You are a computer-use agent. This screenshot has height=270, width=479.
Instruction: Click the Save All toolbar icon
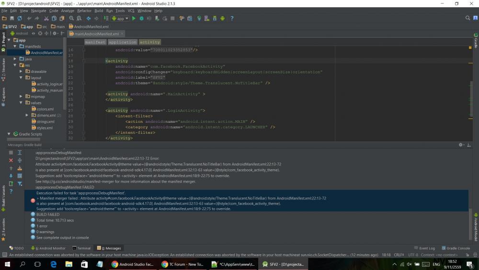[12, 18]
